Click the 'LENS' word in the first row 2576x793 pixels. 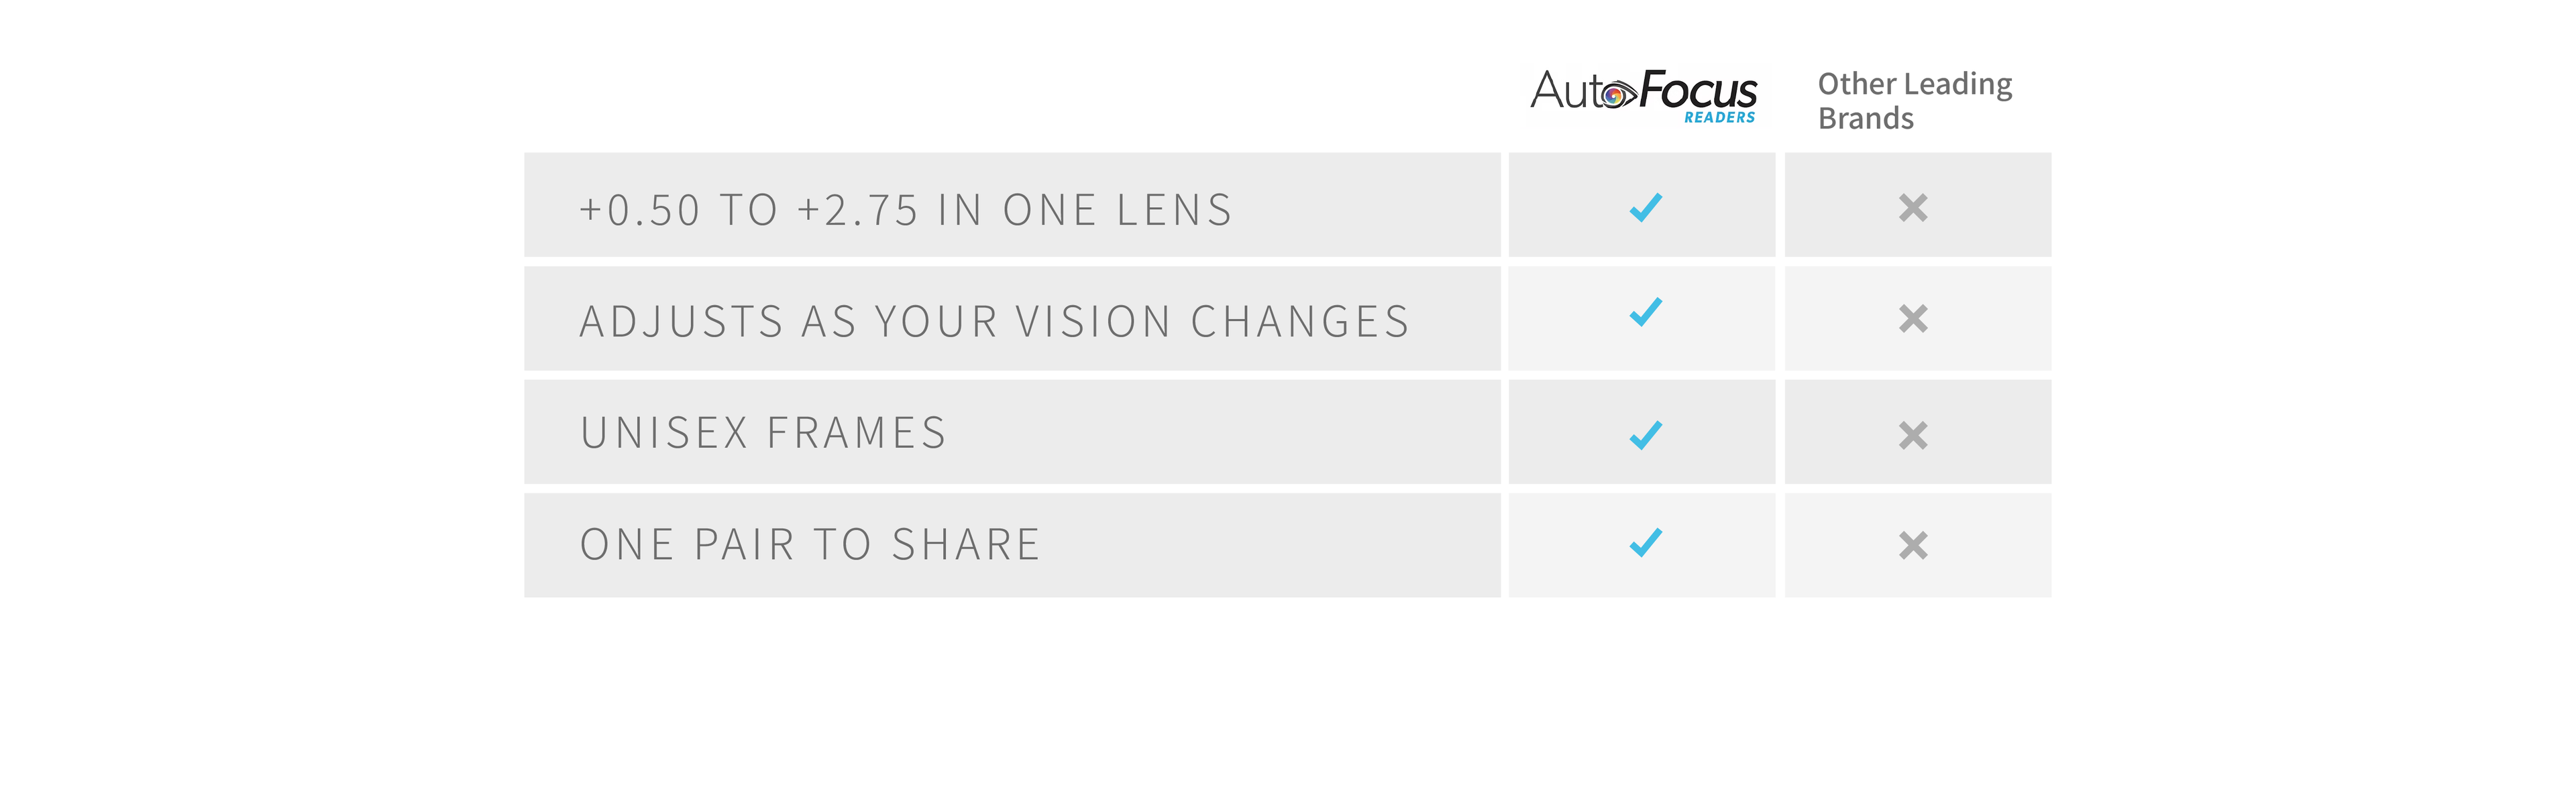pos(1175,210)
